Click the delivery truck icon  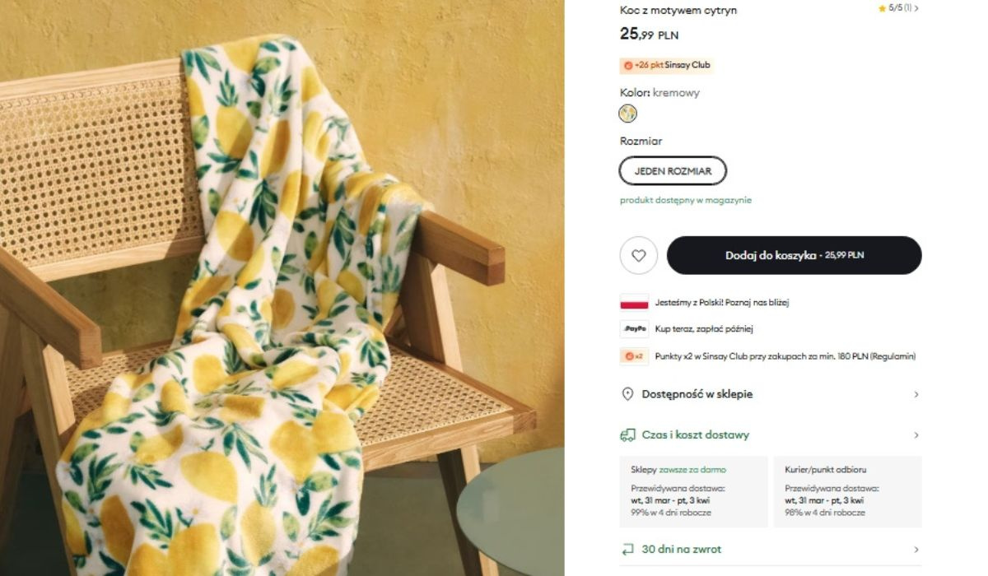627,434
